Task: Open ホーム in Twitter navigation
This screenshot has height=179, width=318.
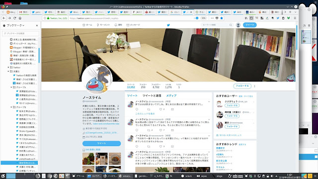Action: click(x=87, y=25)
